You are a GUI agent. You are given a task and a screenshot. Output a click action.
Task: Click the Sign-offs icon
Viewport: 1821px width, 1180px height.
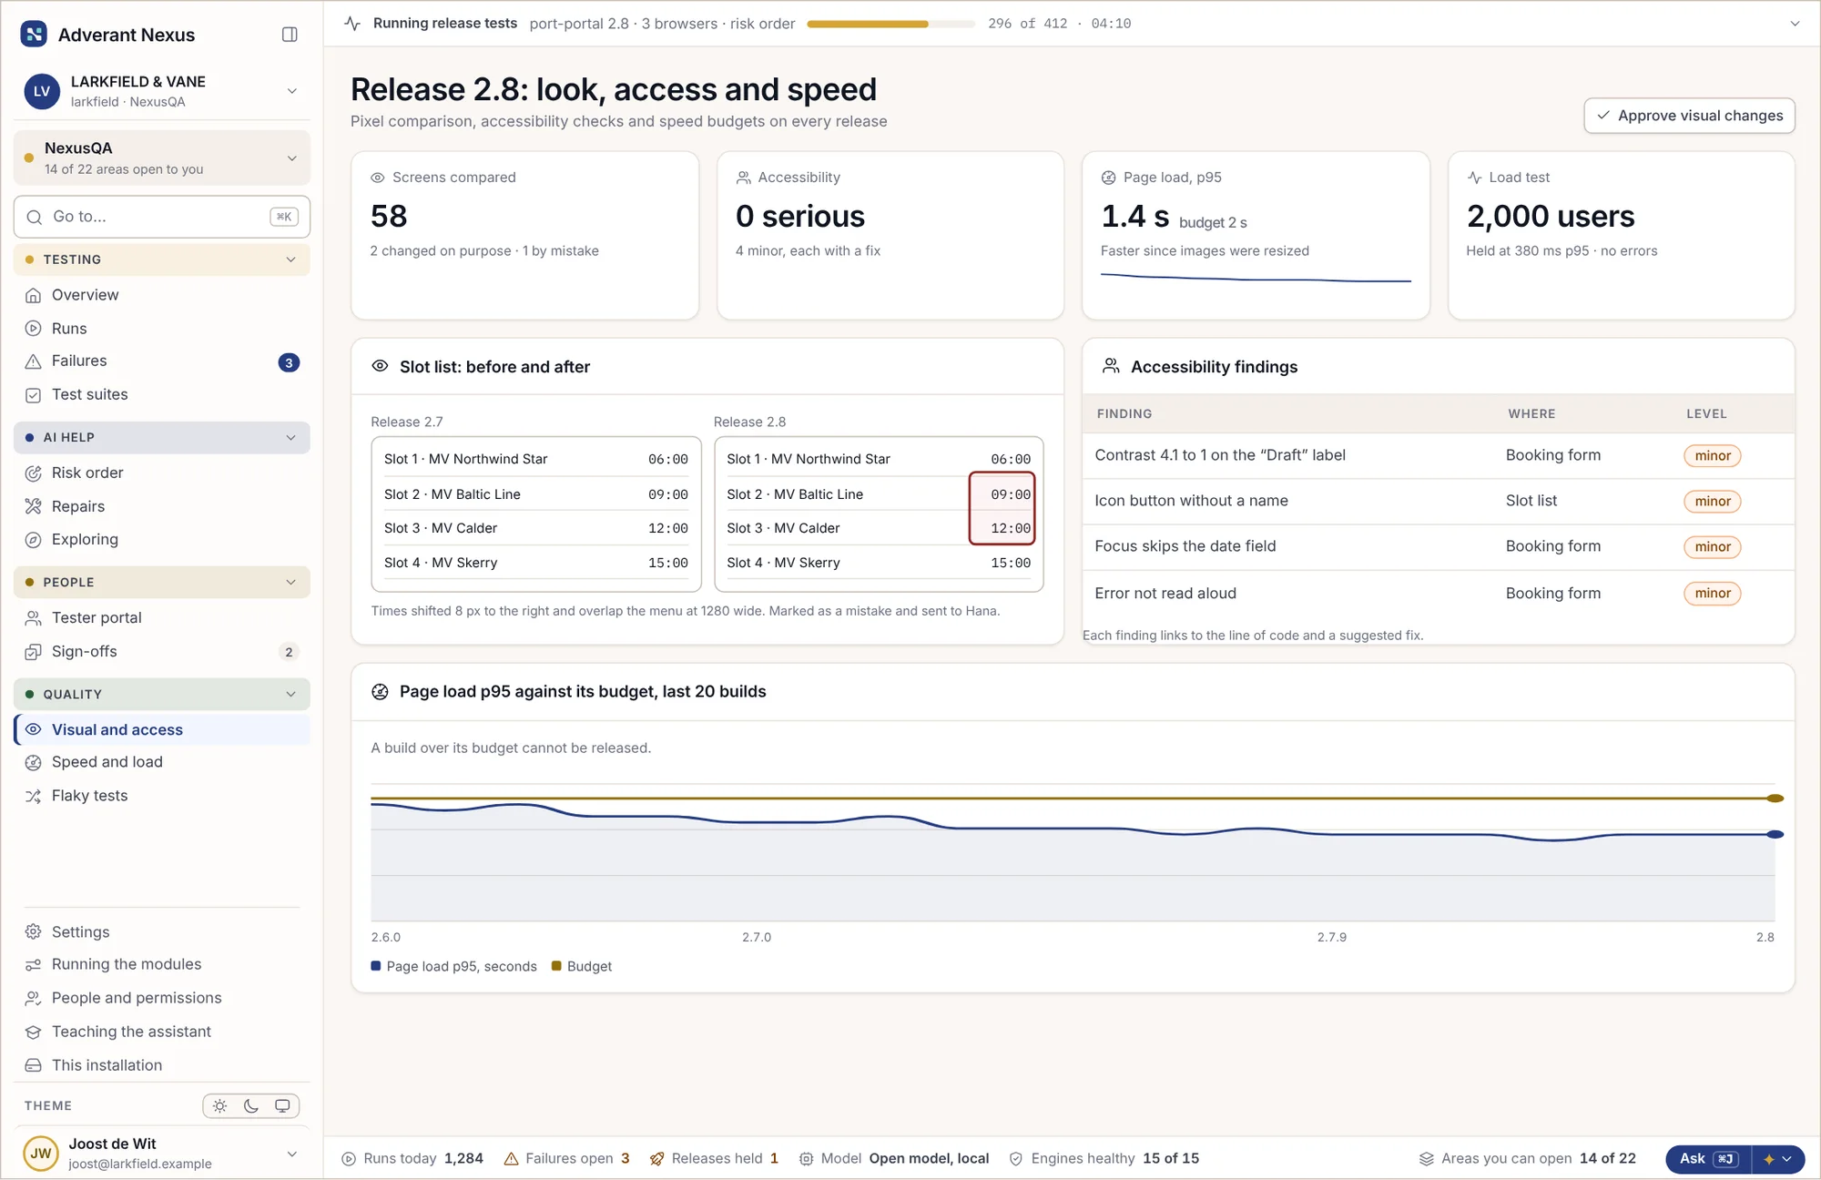pyautogui.click(x=34, y=652)
